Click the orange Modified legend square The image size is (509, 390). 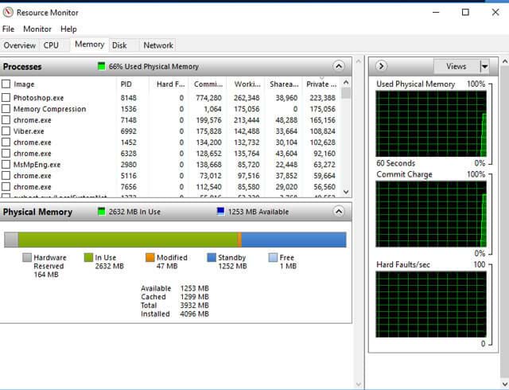coord(150,258)
